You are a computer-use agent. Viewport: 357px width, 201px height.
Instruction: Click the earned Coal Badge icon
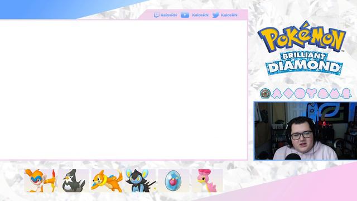click(266, 93)
